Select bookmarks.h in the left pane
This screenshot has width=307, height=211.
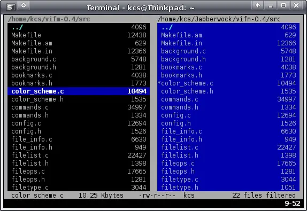click(79, 83)
